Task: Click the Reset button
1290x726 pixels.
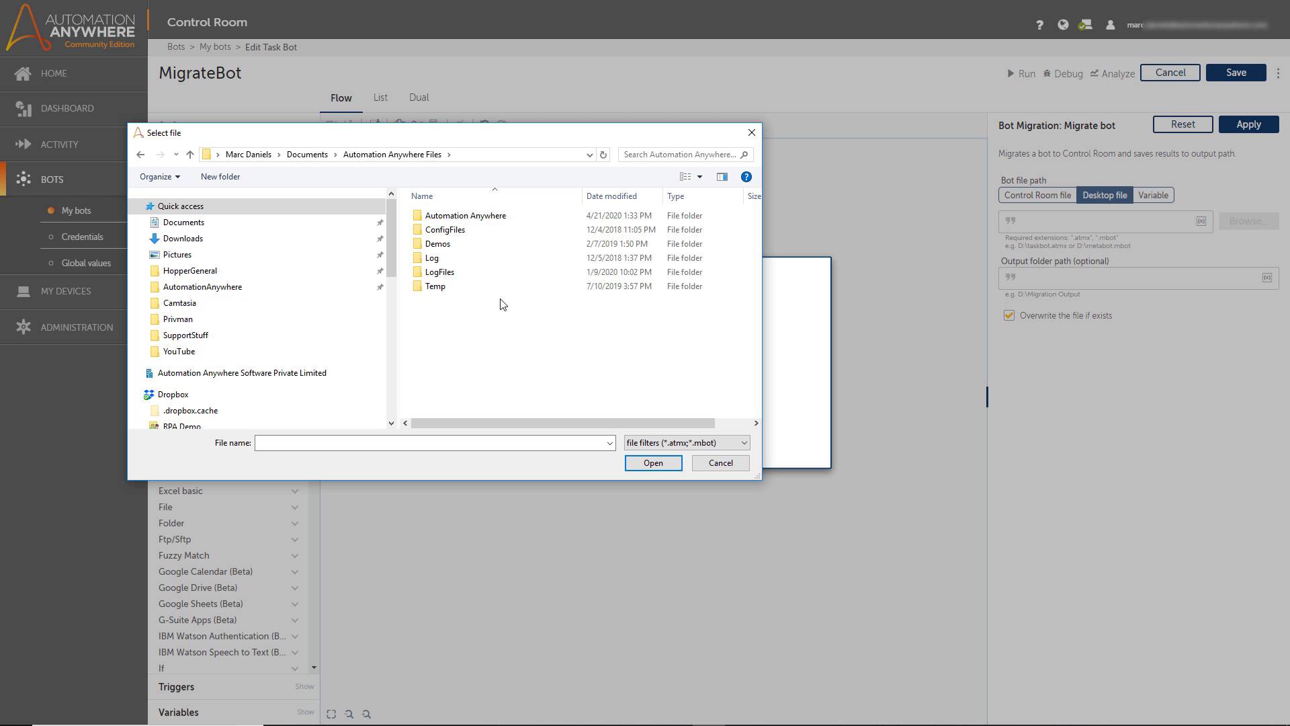Action: tap(1182, 124)
